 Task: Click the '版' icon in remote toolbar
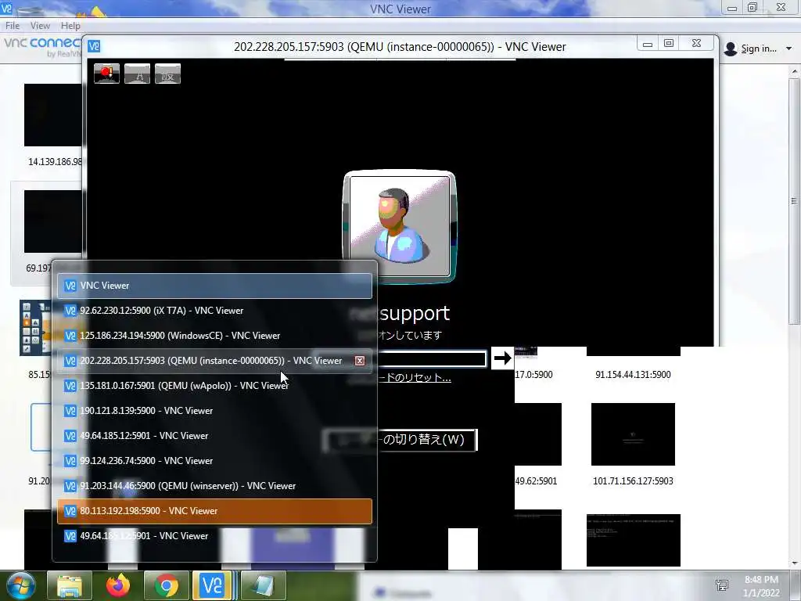(167, 74)
